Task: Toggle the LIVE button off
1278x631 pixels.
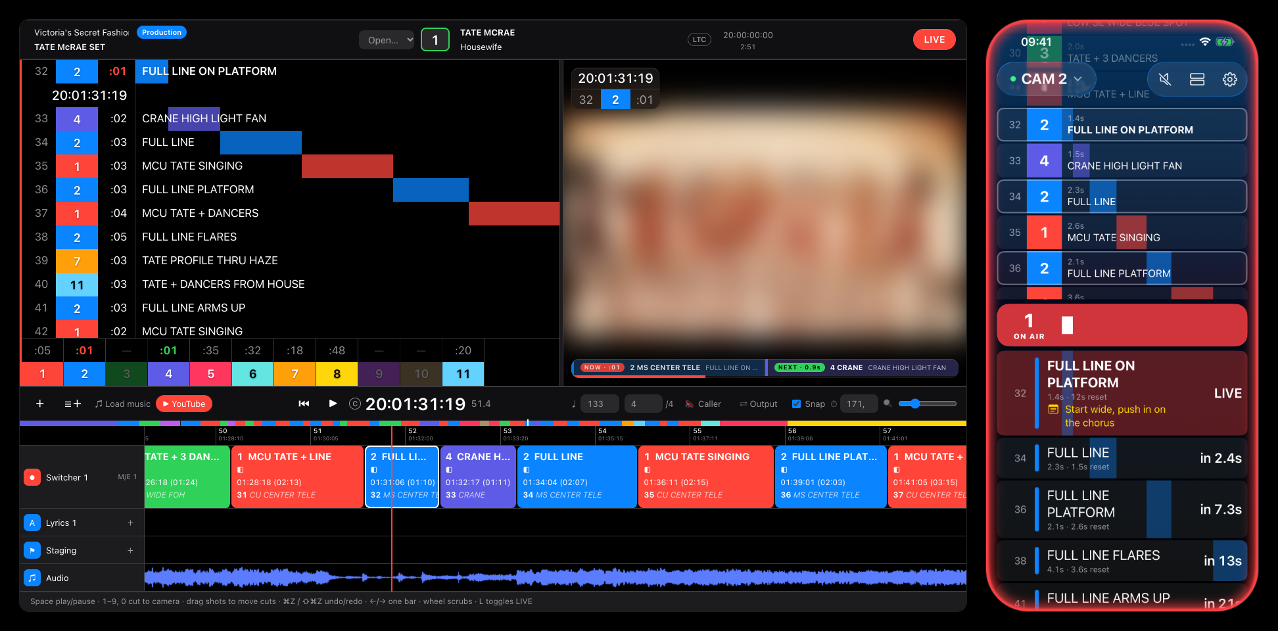Action: coord(934,39)
